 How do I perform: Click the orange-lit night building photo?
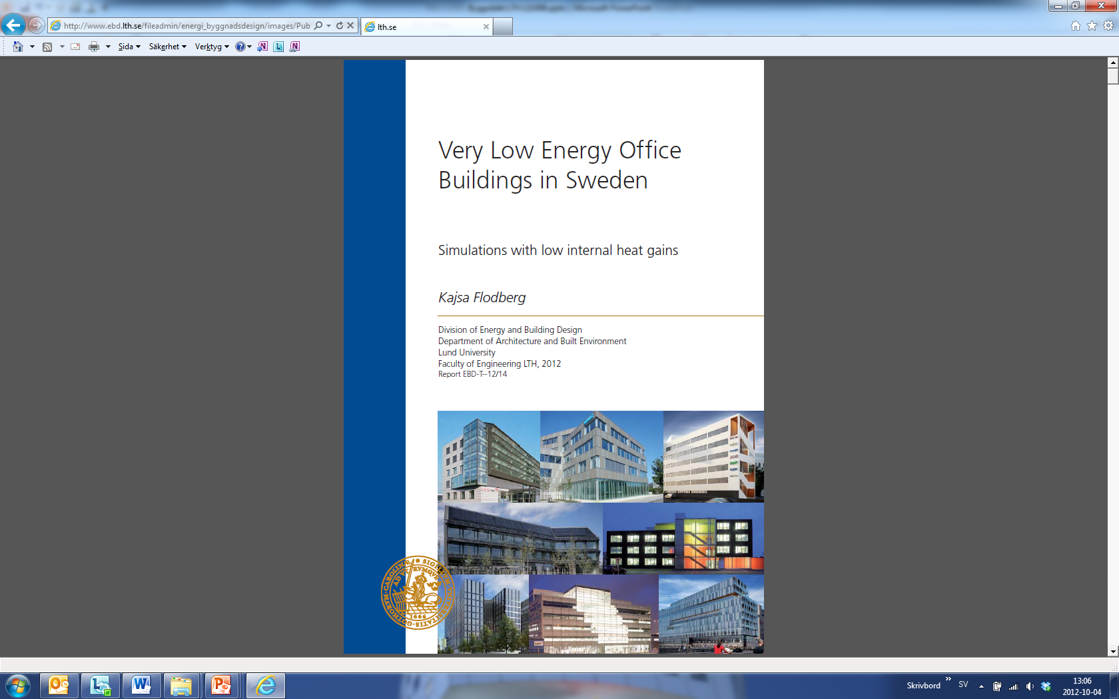pos(683,538)
